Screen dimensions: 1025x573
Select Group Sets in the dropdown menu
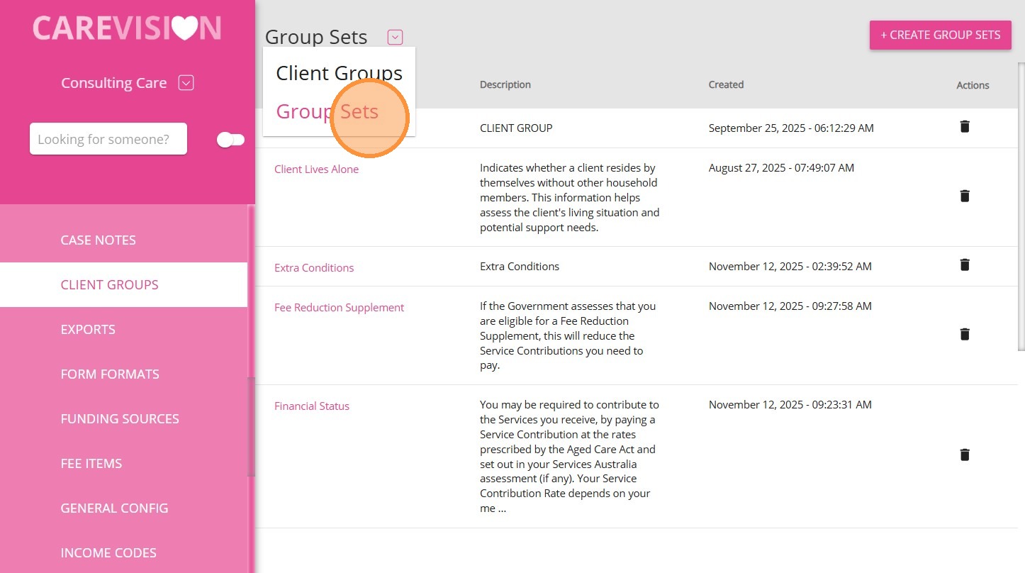327,111
